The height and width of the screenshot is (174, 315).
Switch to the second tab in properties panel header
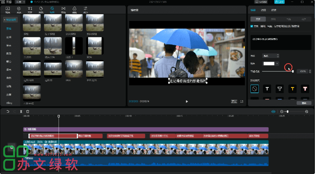(264, 10)
